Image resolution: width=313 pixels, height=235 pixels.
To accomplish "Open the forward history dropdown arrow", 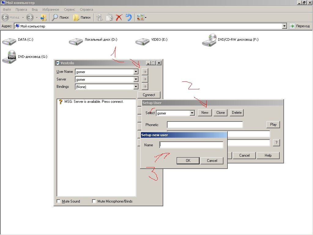I will tap(37, 17).
